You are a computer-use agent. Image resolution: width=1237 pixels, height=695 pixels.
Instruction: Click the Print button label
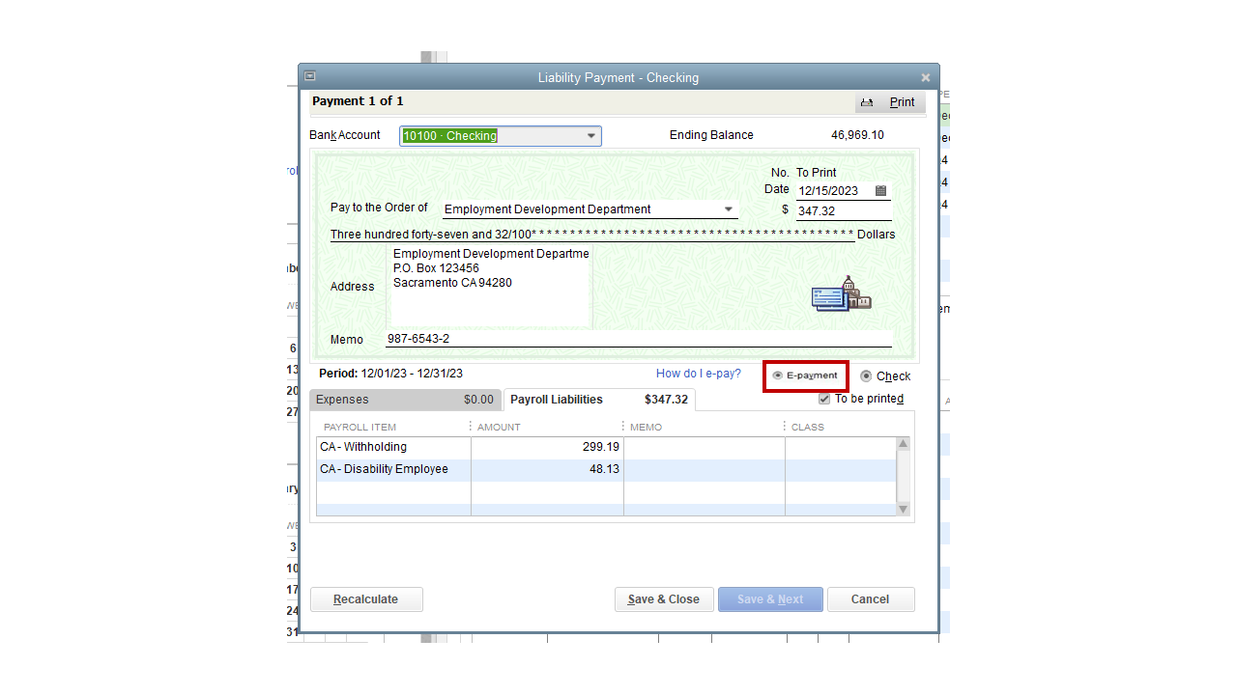tap(903, 102)
